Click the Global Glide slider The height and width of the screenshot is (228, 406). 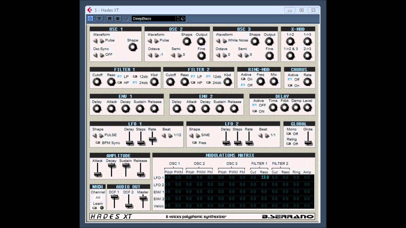tap(308, 142)
